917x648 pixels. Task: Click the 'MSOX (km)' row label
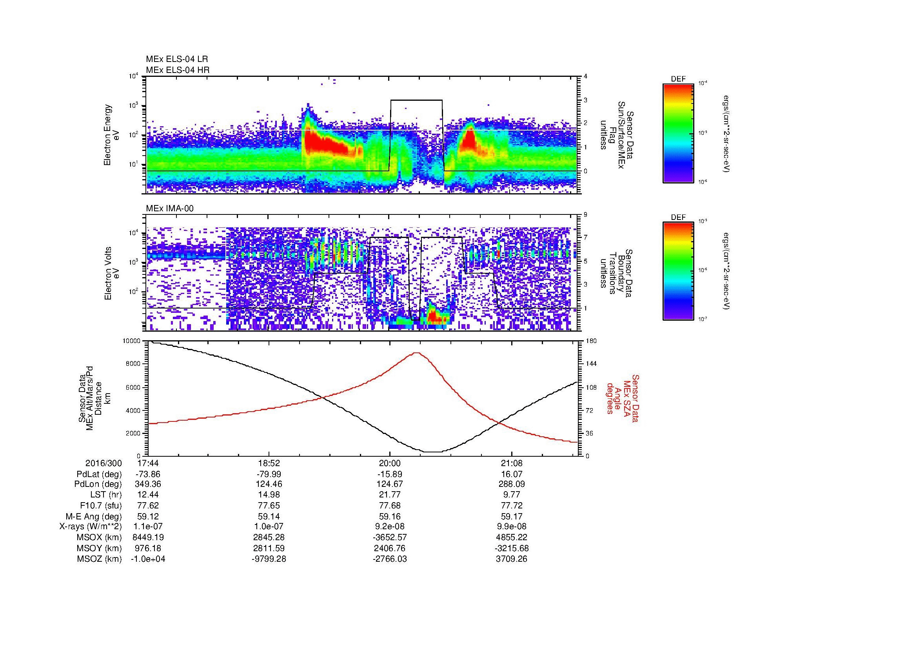point(99,537)
